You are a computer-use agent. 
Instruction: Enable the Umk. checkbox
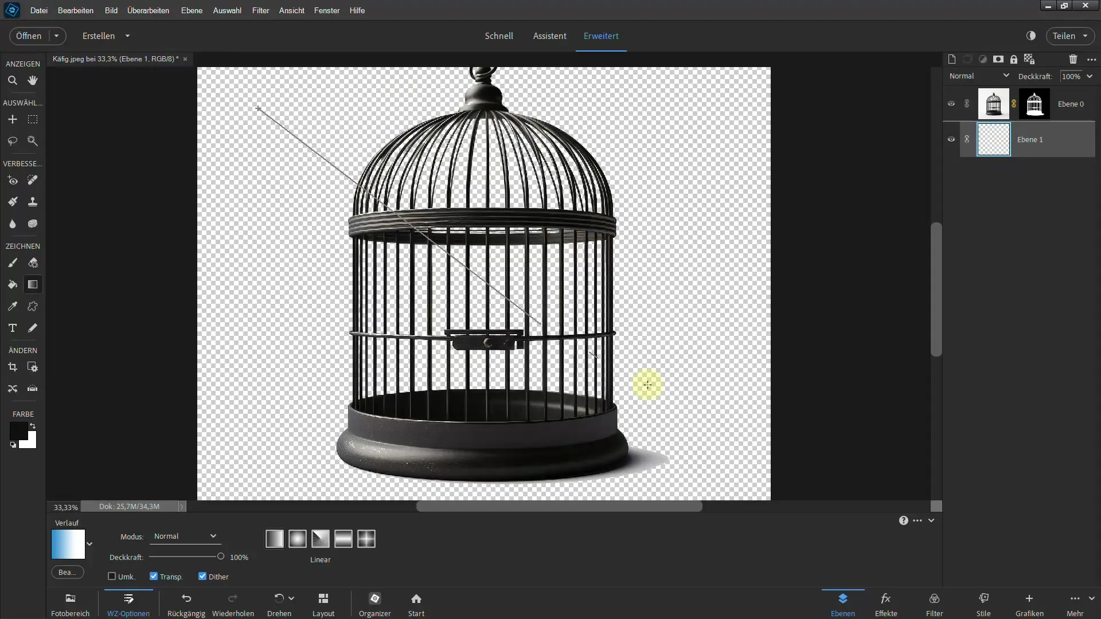(112, 577)
